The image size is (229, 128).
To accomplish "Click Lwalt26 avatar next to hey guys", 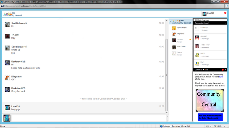I will (x=7, y=108).
